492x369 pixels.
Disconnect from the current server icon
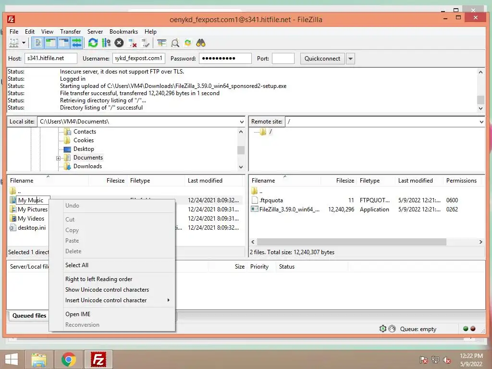(x=133, y=43)
